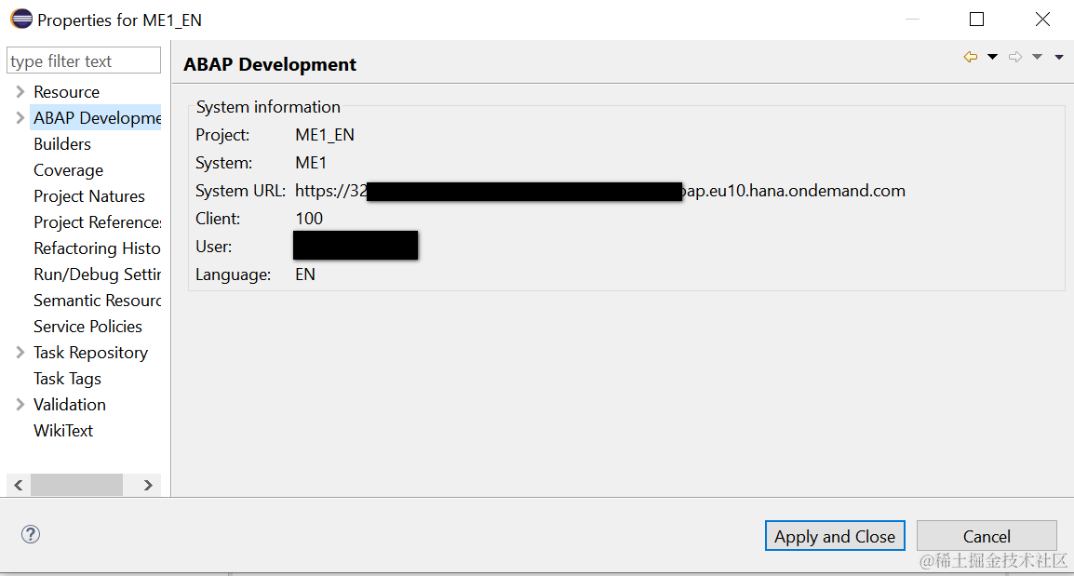Expand the Resource tree node

pyautogui.click(x=20, y=92)
